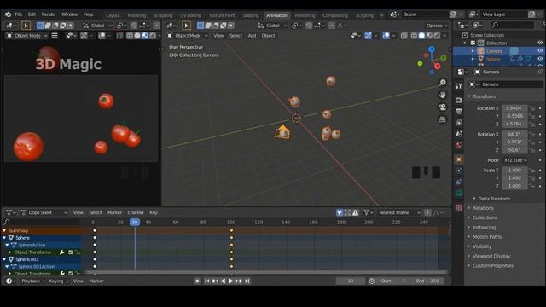The width and height of the screenshot is (546, 307).
Task: Lock Location X with padlock icon
Action: [532, 108]
